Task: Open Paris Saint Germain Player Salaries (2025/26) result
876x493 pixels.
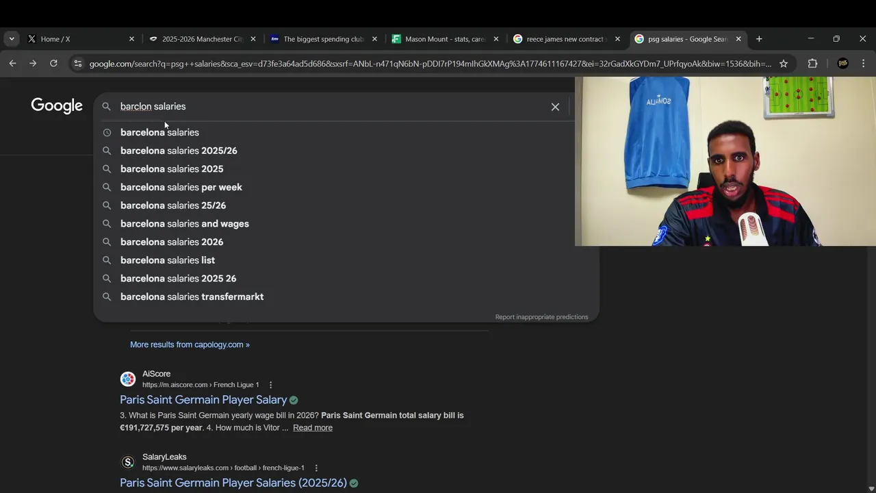Action: click(233, 483)
